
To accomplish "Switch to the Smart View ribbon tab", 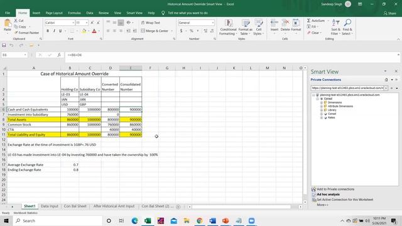I will point(134,13).
